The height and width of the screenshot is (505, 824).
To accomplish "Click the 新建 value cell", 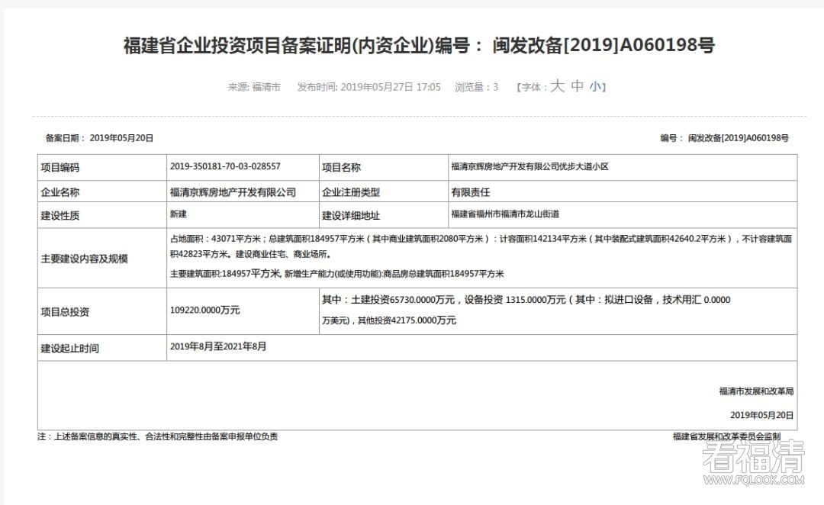I will (243, 215).
